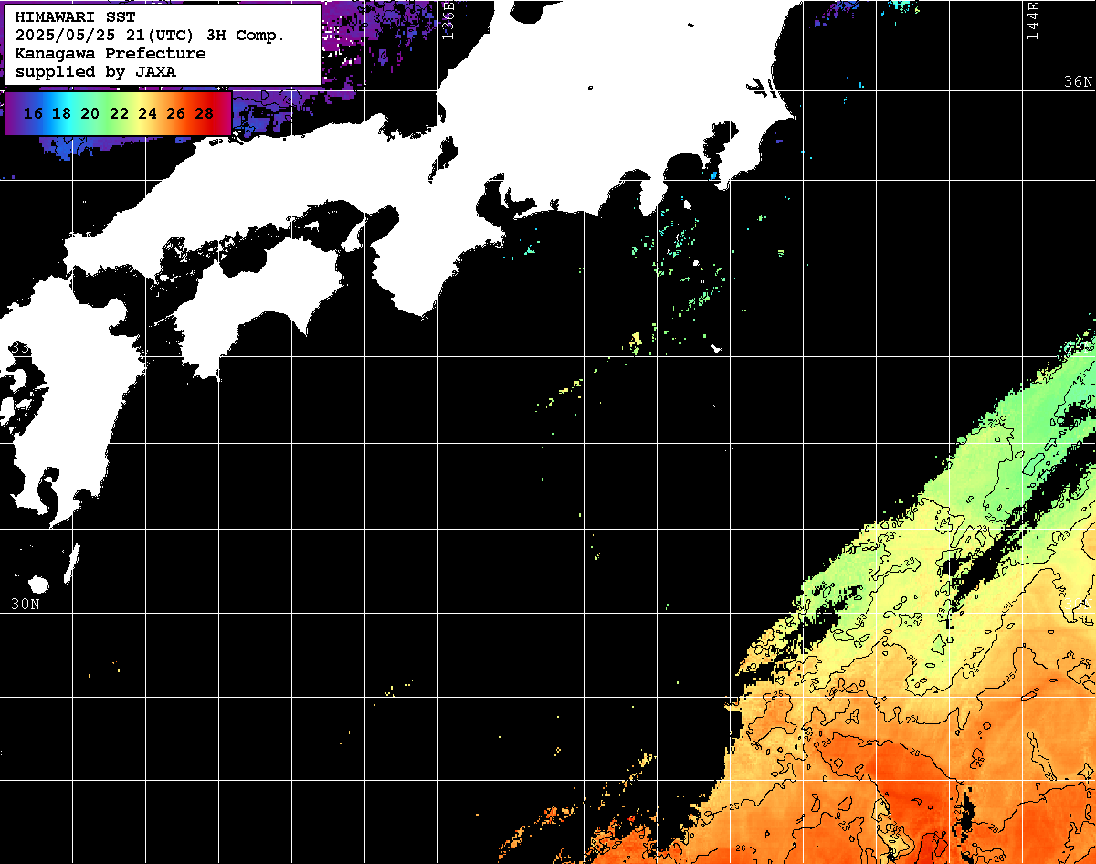Viewport: 1096px width, 864px height.
Task: Select the "2025/05/25 21(UTC) 3H Comp." date line
Action: point(150,36)
